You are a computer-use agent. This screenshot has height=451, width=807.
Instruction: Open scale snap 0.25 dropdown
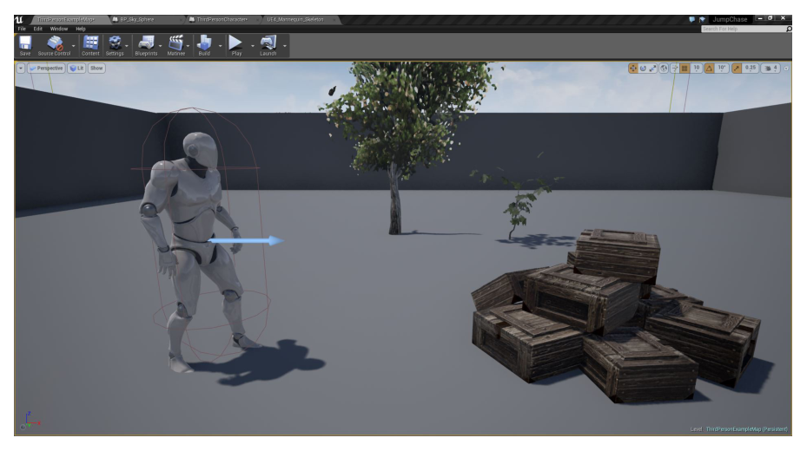click(751, 69)
